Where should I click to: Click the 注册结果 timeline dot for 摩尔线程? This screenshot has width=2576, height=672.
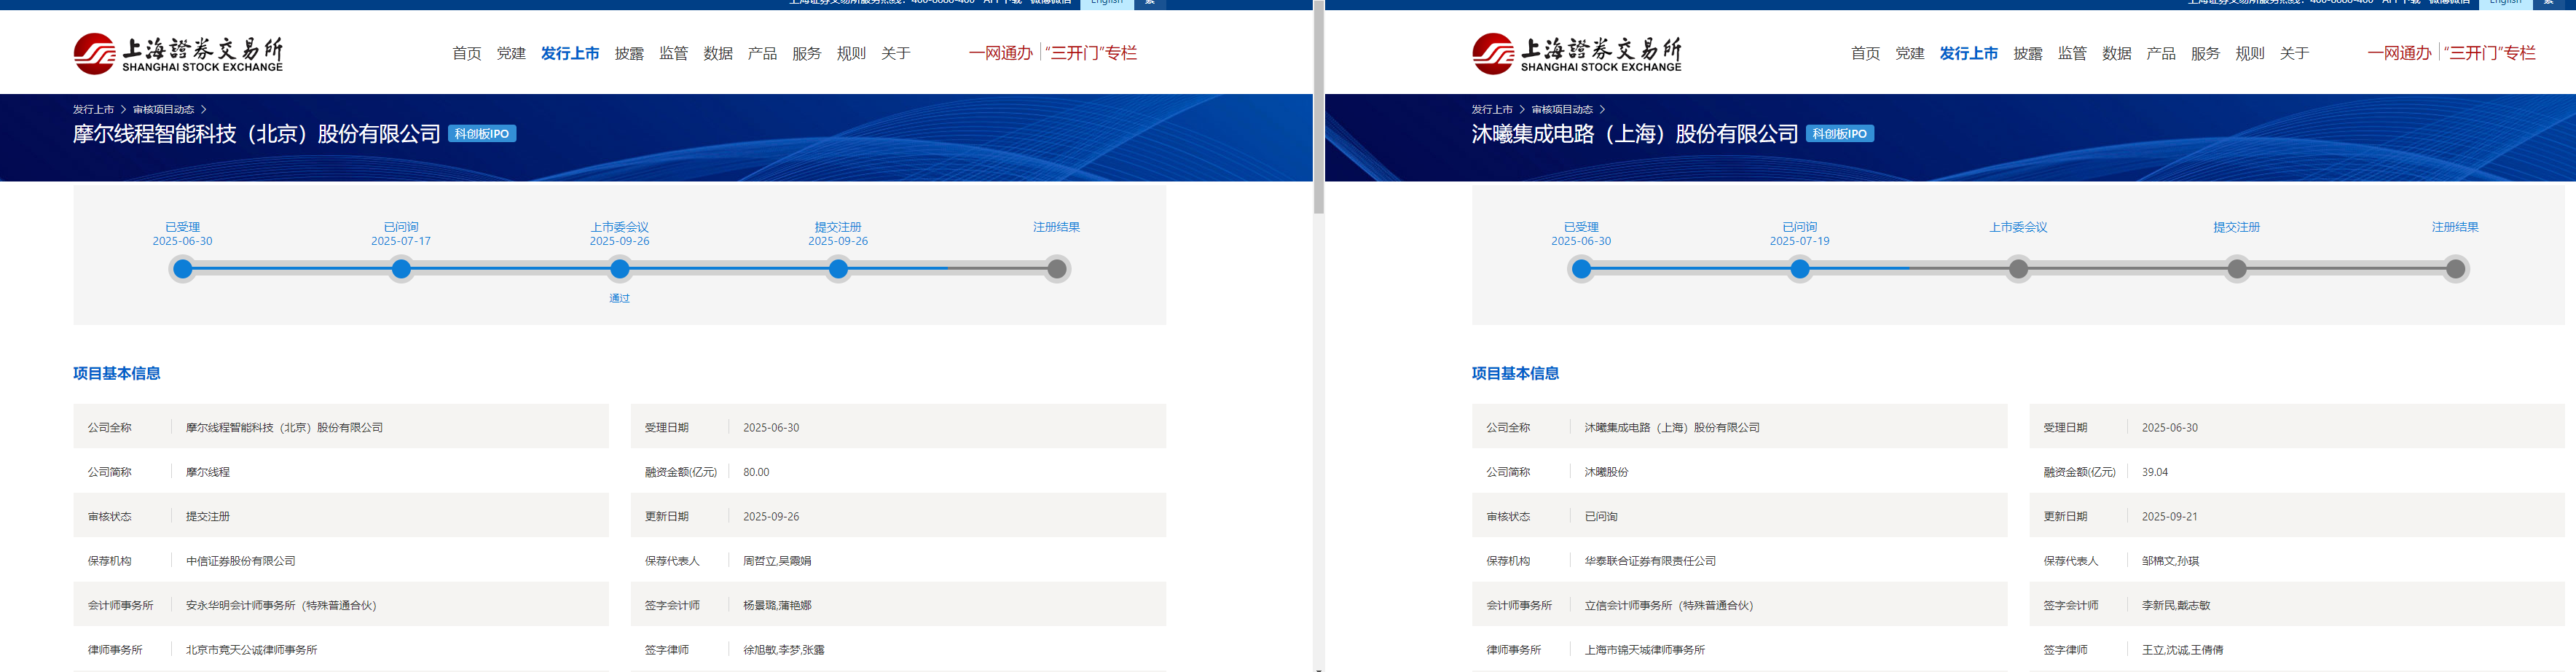pyautogui.click(x=1057, y=269)
